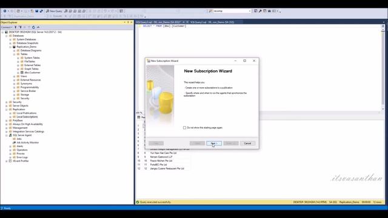Collapse the Tables folder
388x218 pixels.
pos(15,54)
